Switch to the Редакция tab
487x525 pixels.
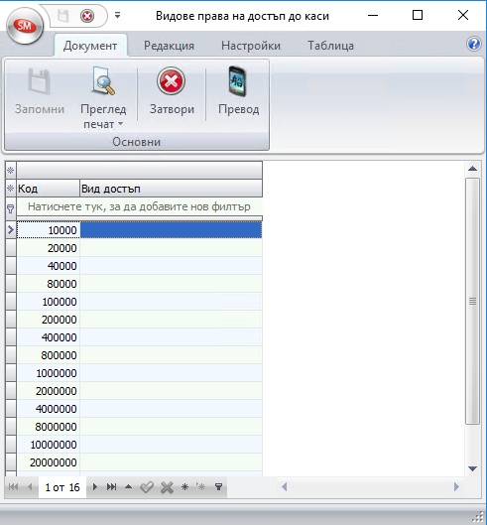coord(169,46)
